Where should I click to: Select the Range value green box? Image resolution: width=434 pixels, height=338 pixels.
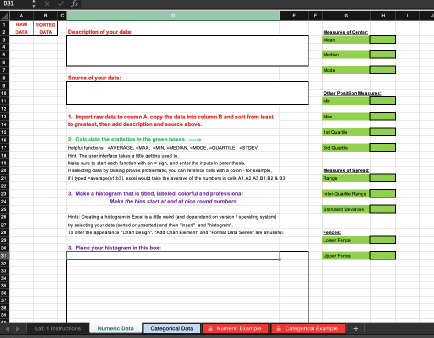pos(383,178)
